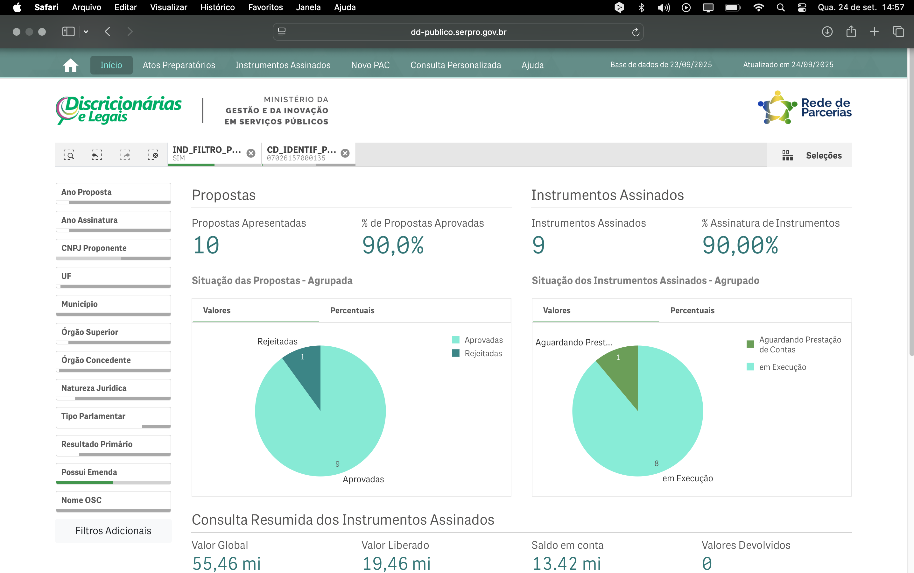Toggle Rejeitadas legend item in chart
This screenshot has height=573, width=914.
coord(477,353)
